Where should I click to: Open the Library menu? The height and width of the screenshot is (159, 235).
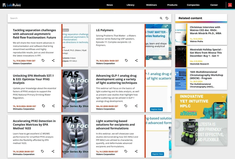[x=130, y=5]
